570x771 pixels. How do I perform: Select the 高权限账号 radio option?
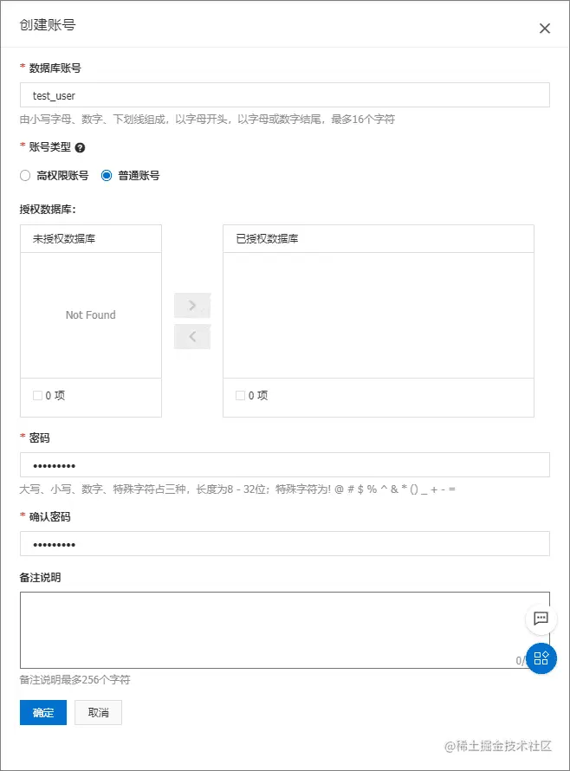25,176
